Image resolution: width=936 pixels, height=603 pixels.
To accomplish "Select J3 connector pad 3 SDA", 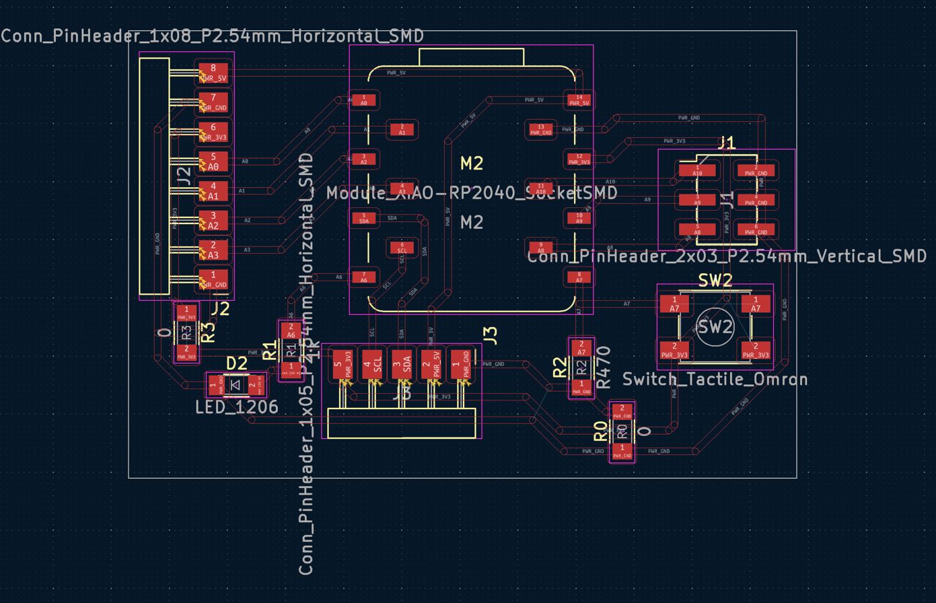I will coord(402,364).
